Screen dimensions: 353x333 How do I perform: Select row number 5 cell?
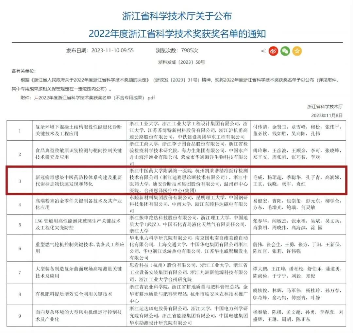tap(20, 225)
